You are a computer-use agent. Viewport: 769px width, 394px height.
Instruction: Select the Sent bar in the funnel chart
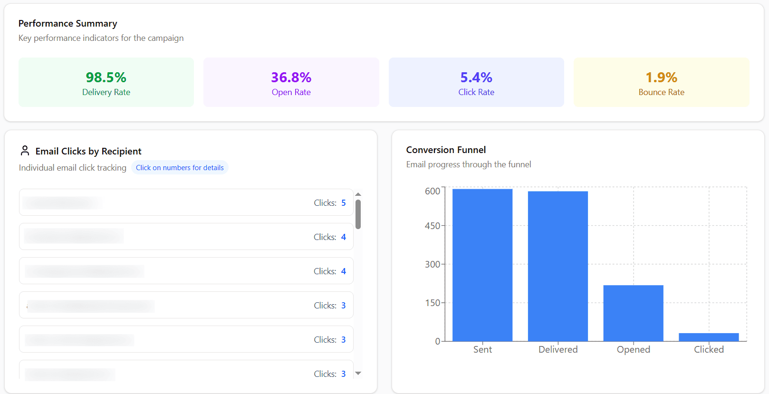pyautogui.click(x=482, y=265)
